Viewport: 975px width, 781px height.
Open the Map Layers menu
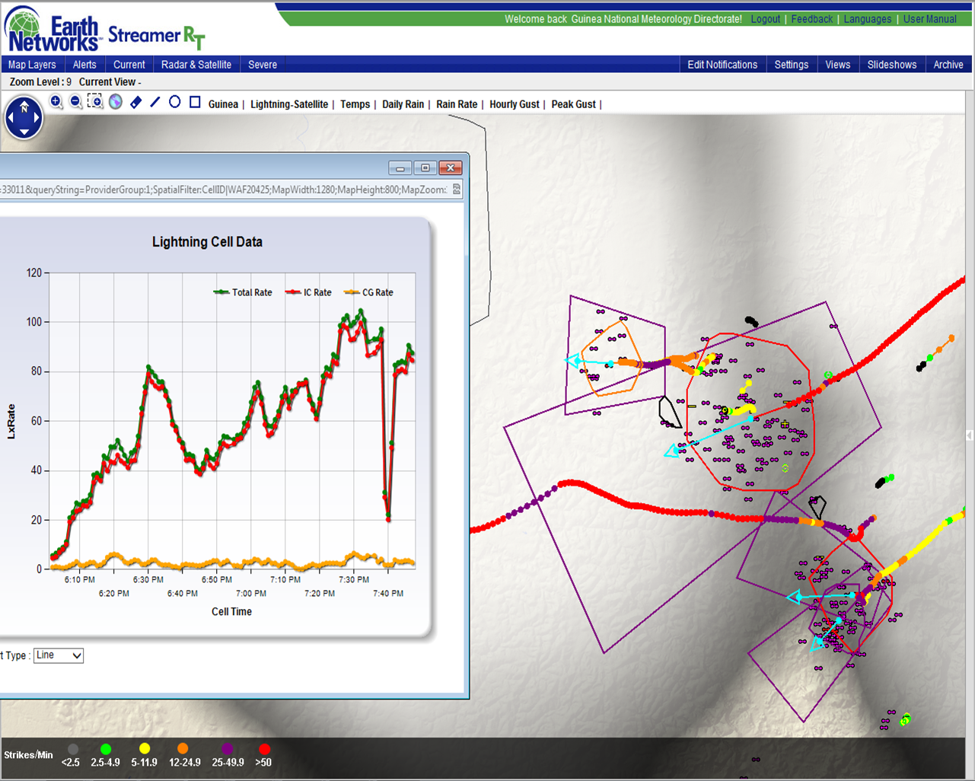point(32,65)
